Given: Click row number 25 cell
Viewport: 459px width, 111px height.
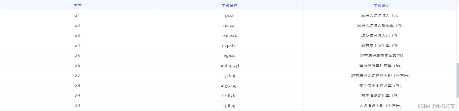Looking at the screenshot, I should (78, 56).
